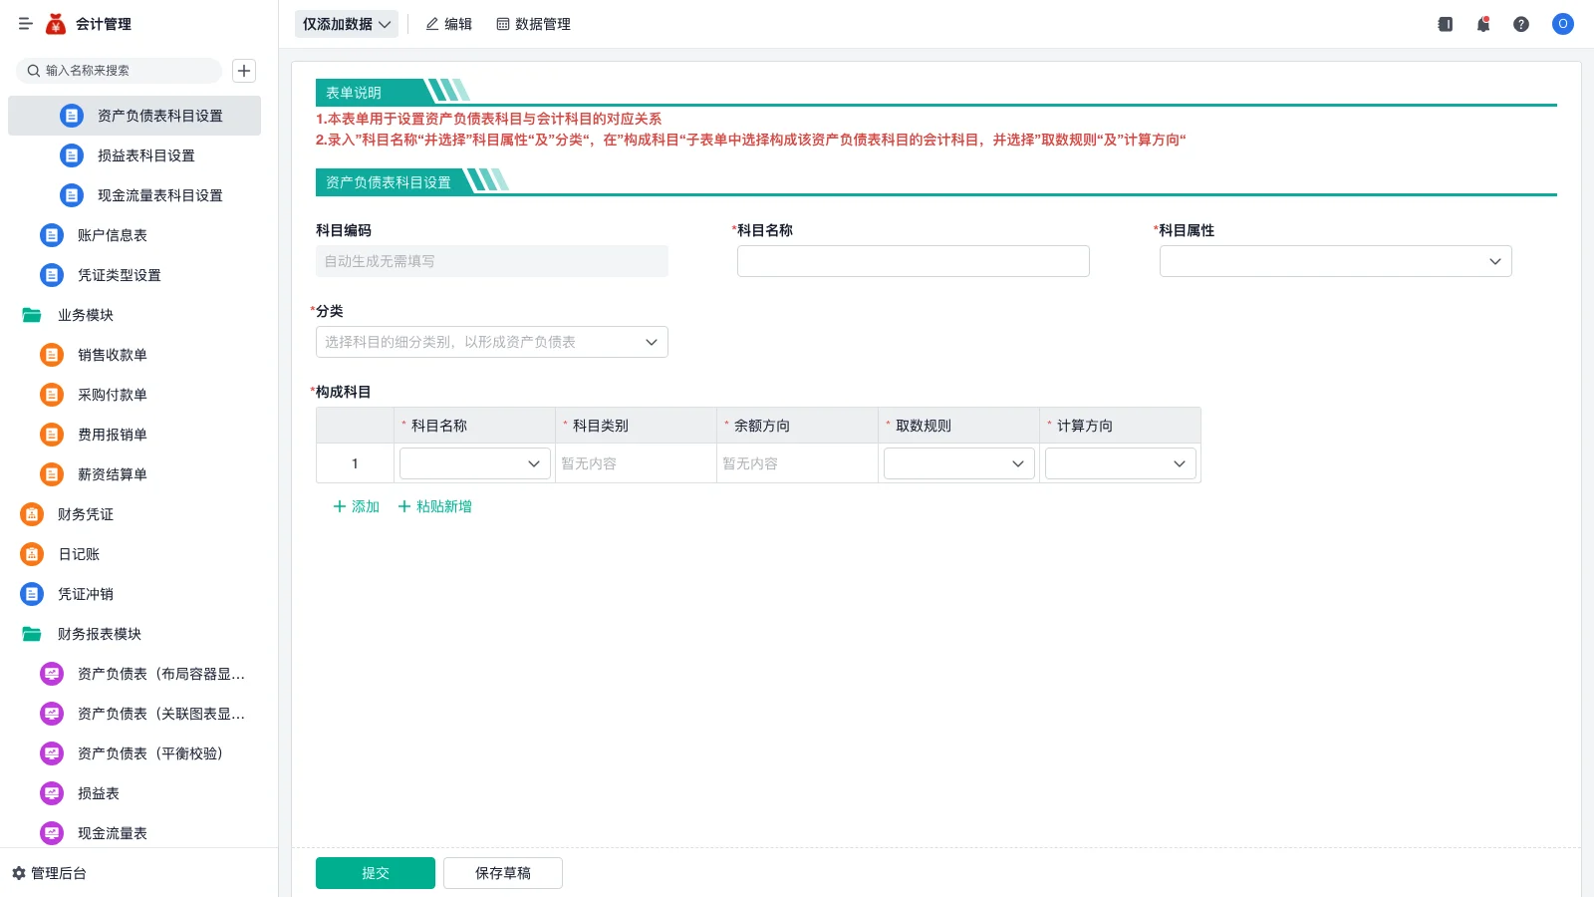Click the icon for 资产负债表科目设置
The width and height of the screenshot is (1594, 897).
coord(72,116)
